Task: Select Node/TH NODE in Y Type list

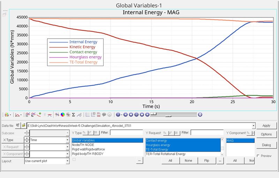Action: pyautogui.click(x=107, y=145)
